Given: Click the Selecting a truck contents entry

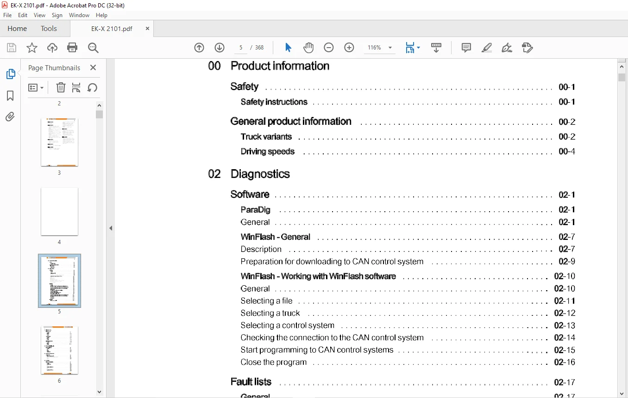Looking at the screenshot, I should tap(270, 313).
